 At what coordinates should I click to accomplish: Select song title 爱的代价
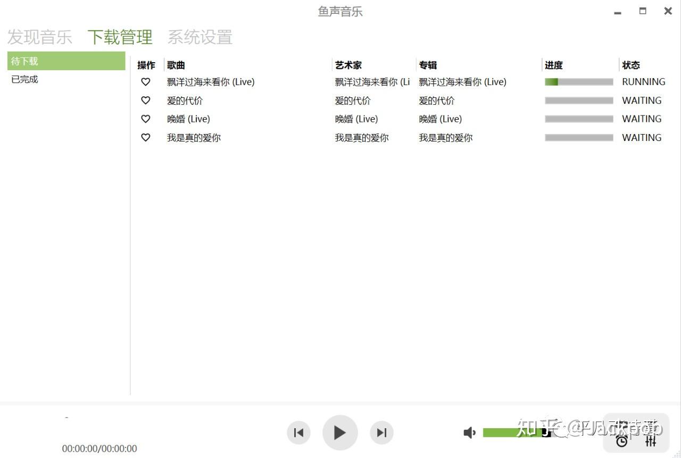185,101
